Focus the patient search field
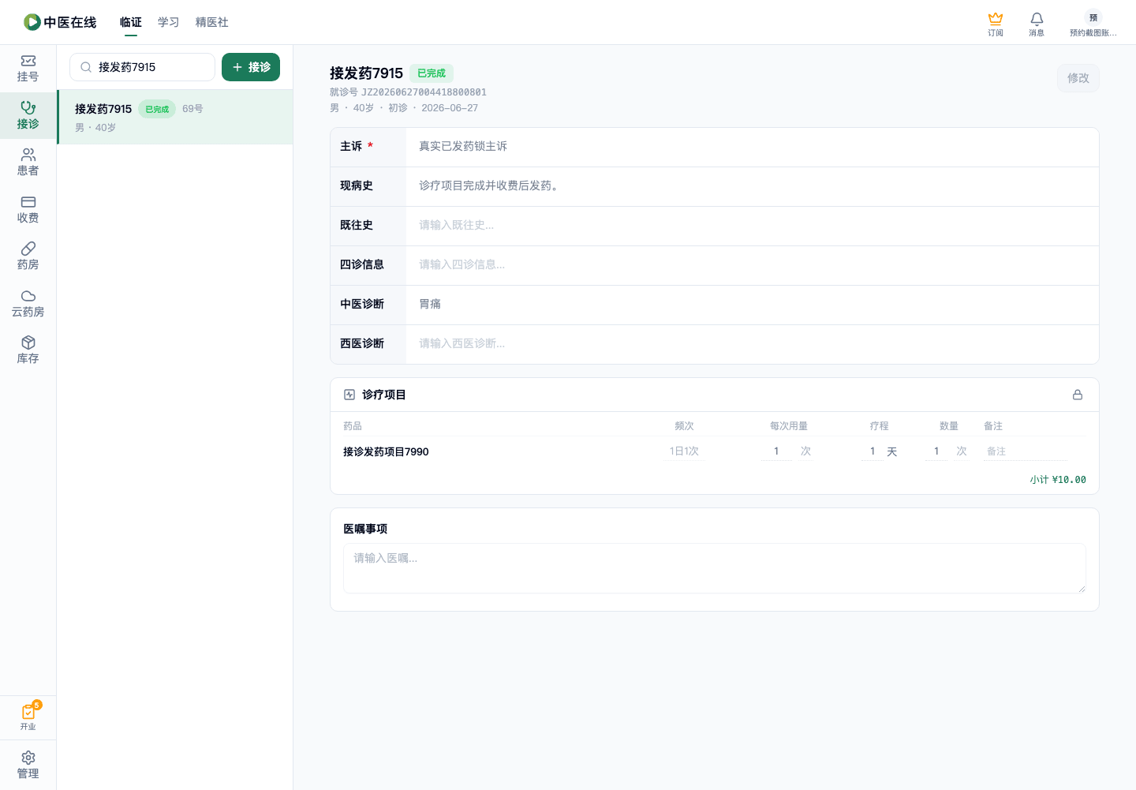 coord(142,67)
